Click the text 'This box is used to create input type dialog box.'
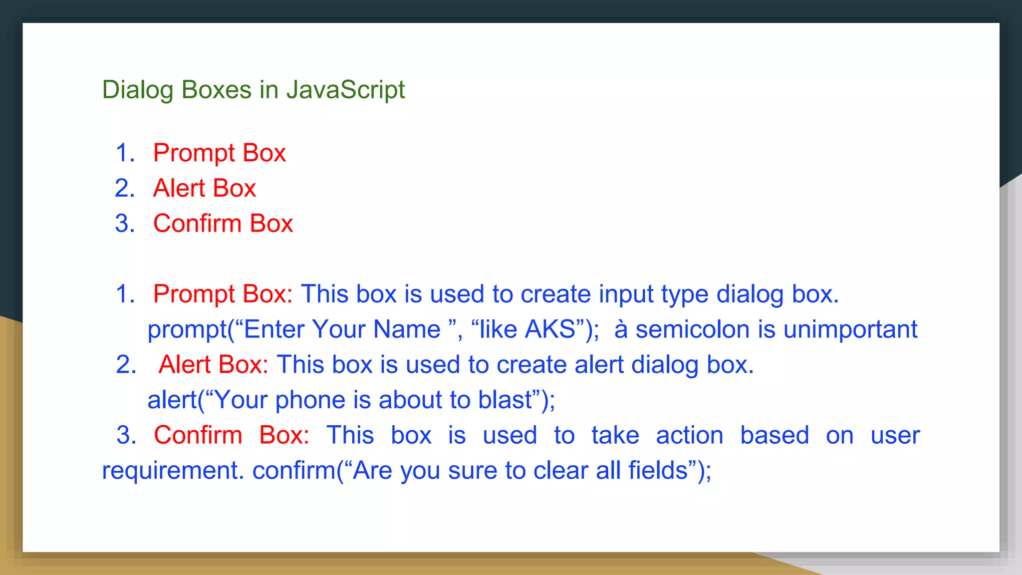The height and width of the screenshot is (575, 1022). [x=570, y=294]
